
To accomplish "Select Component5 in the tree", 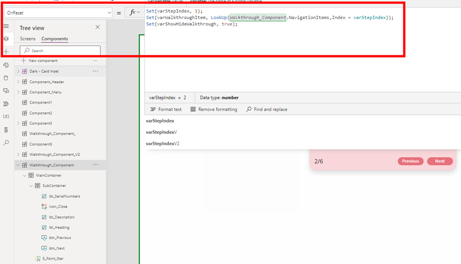I will coord(40,144).
